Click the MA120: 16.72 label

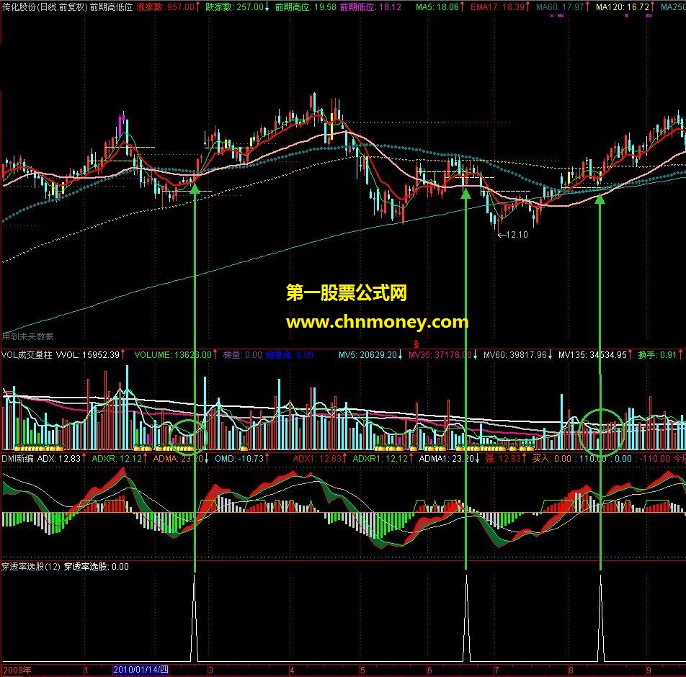click(x=623, y=7)
